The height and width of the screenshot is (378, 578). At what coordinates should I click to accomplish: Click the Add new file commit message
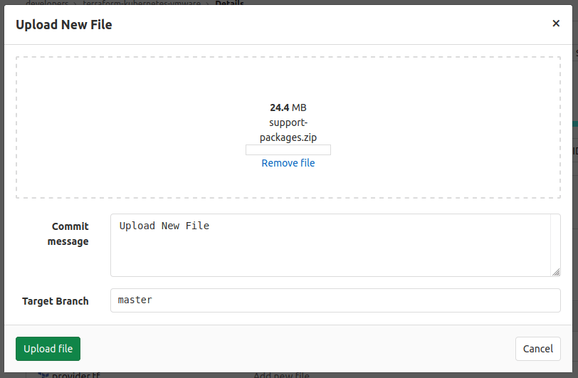(x=281, y=375)
